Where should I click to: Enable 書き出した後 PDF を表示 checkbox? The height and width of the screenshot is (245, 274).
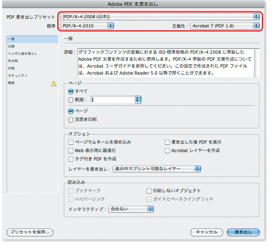coord(167,142)
